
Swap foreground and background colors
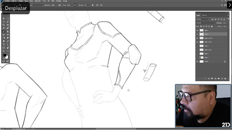tap(7, 54)
